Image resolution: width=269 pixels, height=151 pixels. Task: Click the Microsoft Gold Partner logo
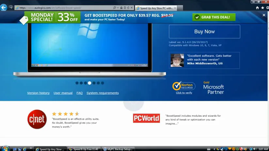coord(214,88)
